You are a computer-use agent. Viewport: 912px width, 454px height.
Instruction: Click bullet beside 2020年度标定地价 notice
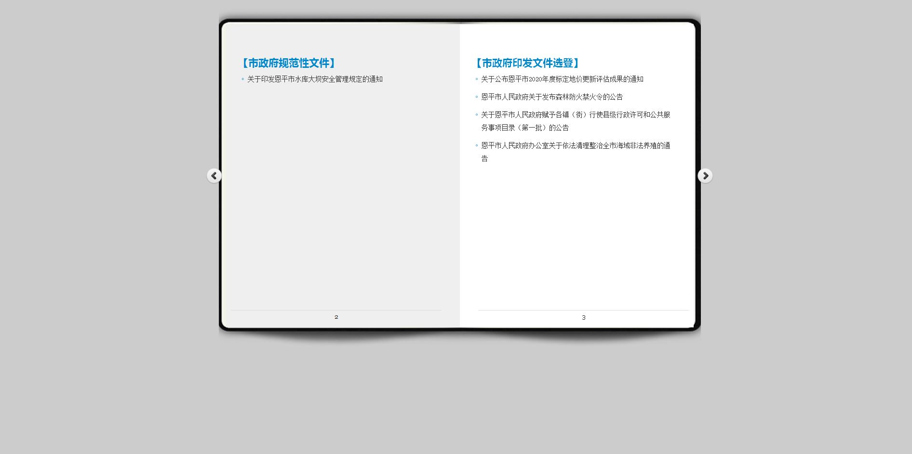click(477, 79)
